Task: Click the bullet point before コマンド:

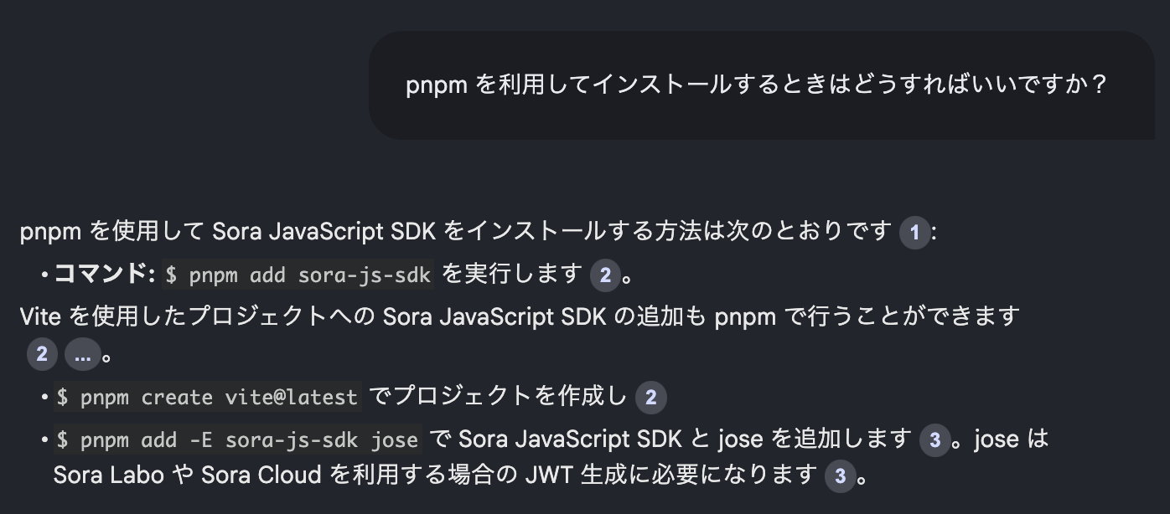Action: 44,275
